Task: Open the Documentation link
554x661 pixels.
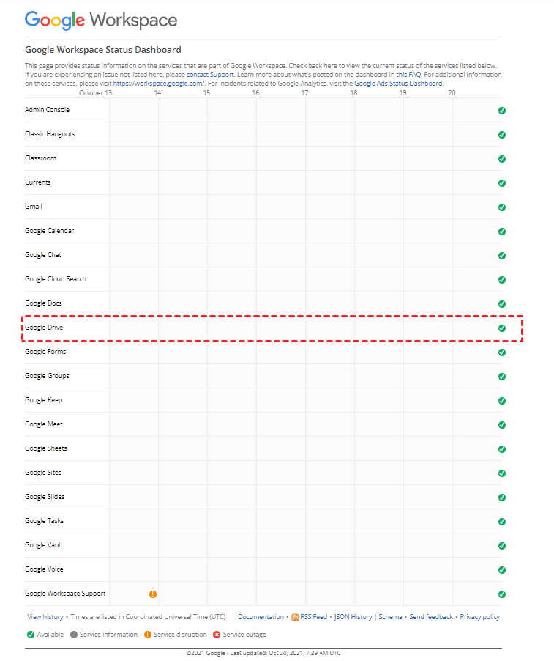Action: coord(261,617)
